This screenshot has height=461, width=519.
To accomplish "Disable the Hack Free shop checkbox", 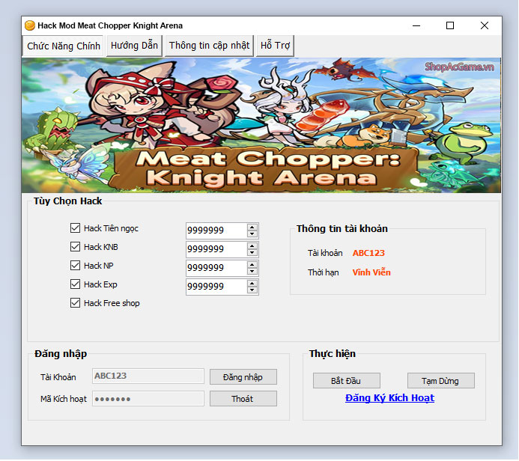I will pos(75,303).
